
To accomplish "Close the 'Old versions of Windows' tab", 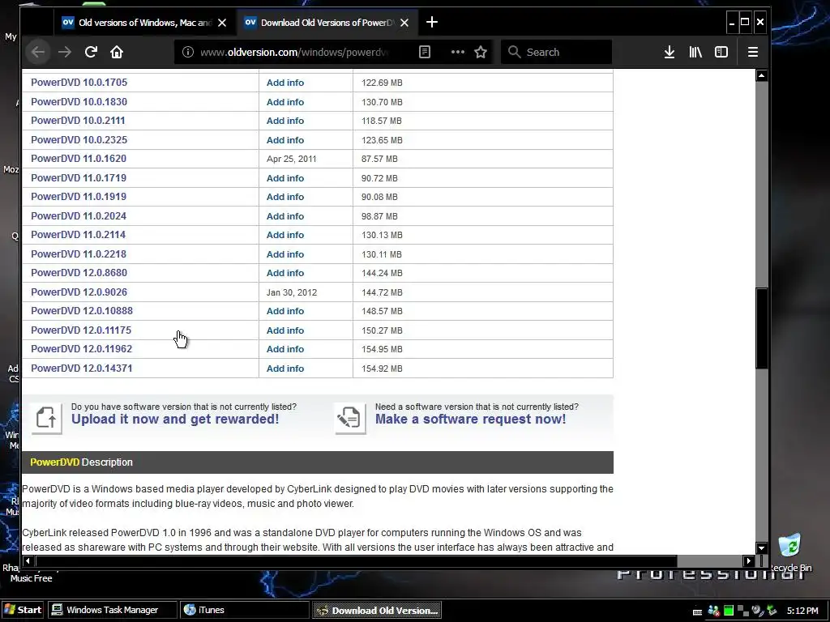I will tap(222, 23).
